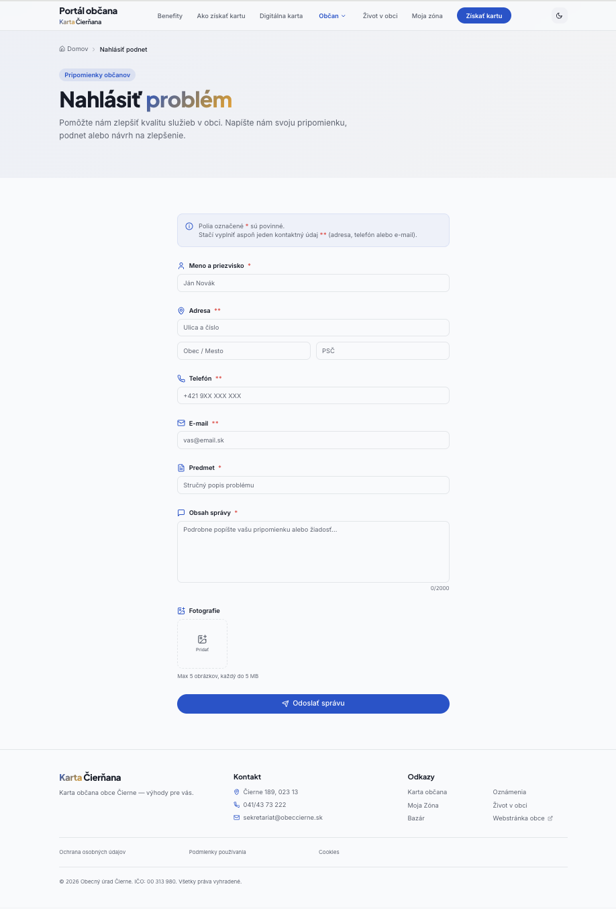Viewport: 616px width, 909px height.
Task: Click the home icon in the breadcrumb
Action: (x=62, y=49)
